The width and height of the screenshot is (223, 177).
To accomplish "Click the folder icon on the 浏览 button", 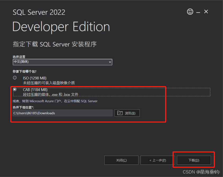I will click(x=120, y=113).
